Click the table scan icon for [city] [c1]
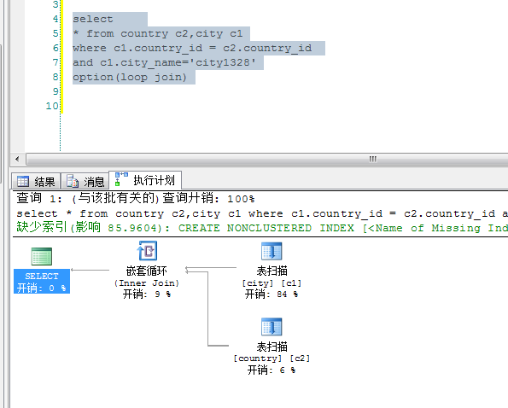This screenshot has width=508, height=408. point(272,251)
